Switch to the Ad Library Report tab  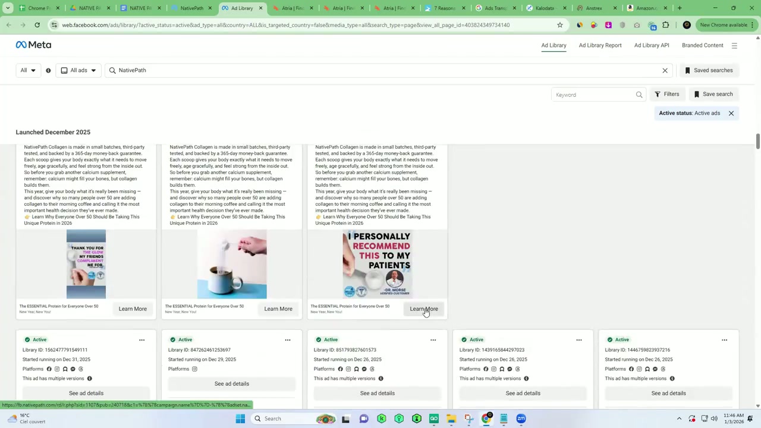[600, 45]
